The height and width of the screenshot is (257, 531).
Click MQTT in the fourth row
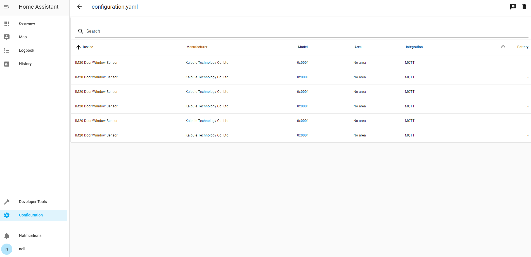pos(410,106)
